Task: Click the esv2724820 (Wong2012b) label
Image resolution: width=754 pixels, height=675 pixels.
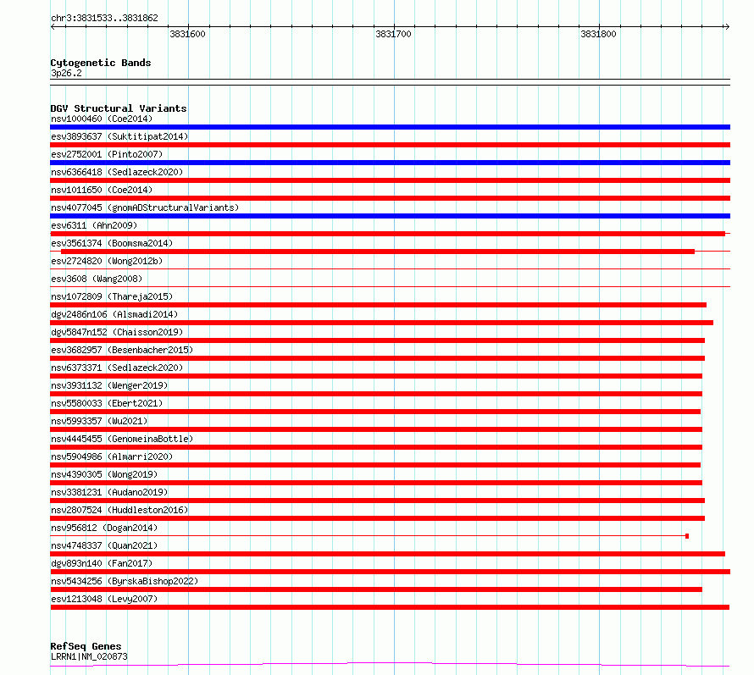Action: click(107, 261)
